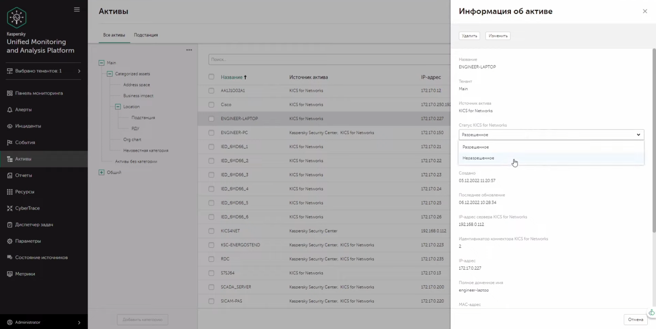Click the Удалить button
The width and height of the screenshot is (656, 329).
click(x=469, y=36)
